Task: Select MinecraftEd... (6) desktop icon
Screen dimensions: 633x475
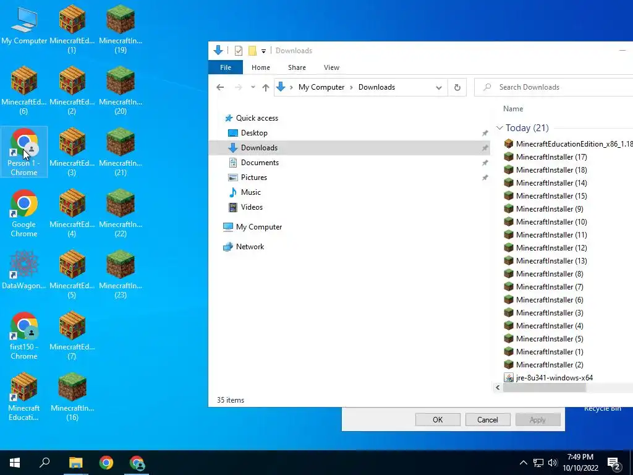Action: tap(24, 90)
